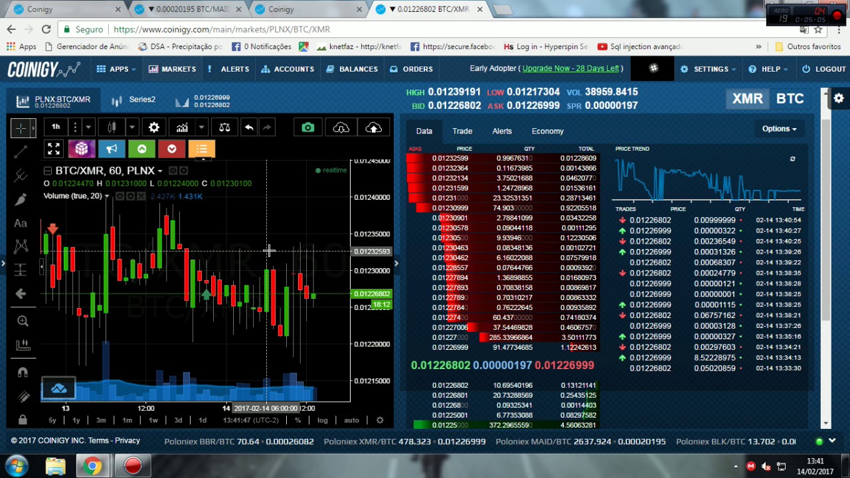Click the red down-arrow sell button
This screenshot has height=478, width=850.
[171, 149]
